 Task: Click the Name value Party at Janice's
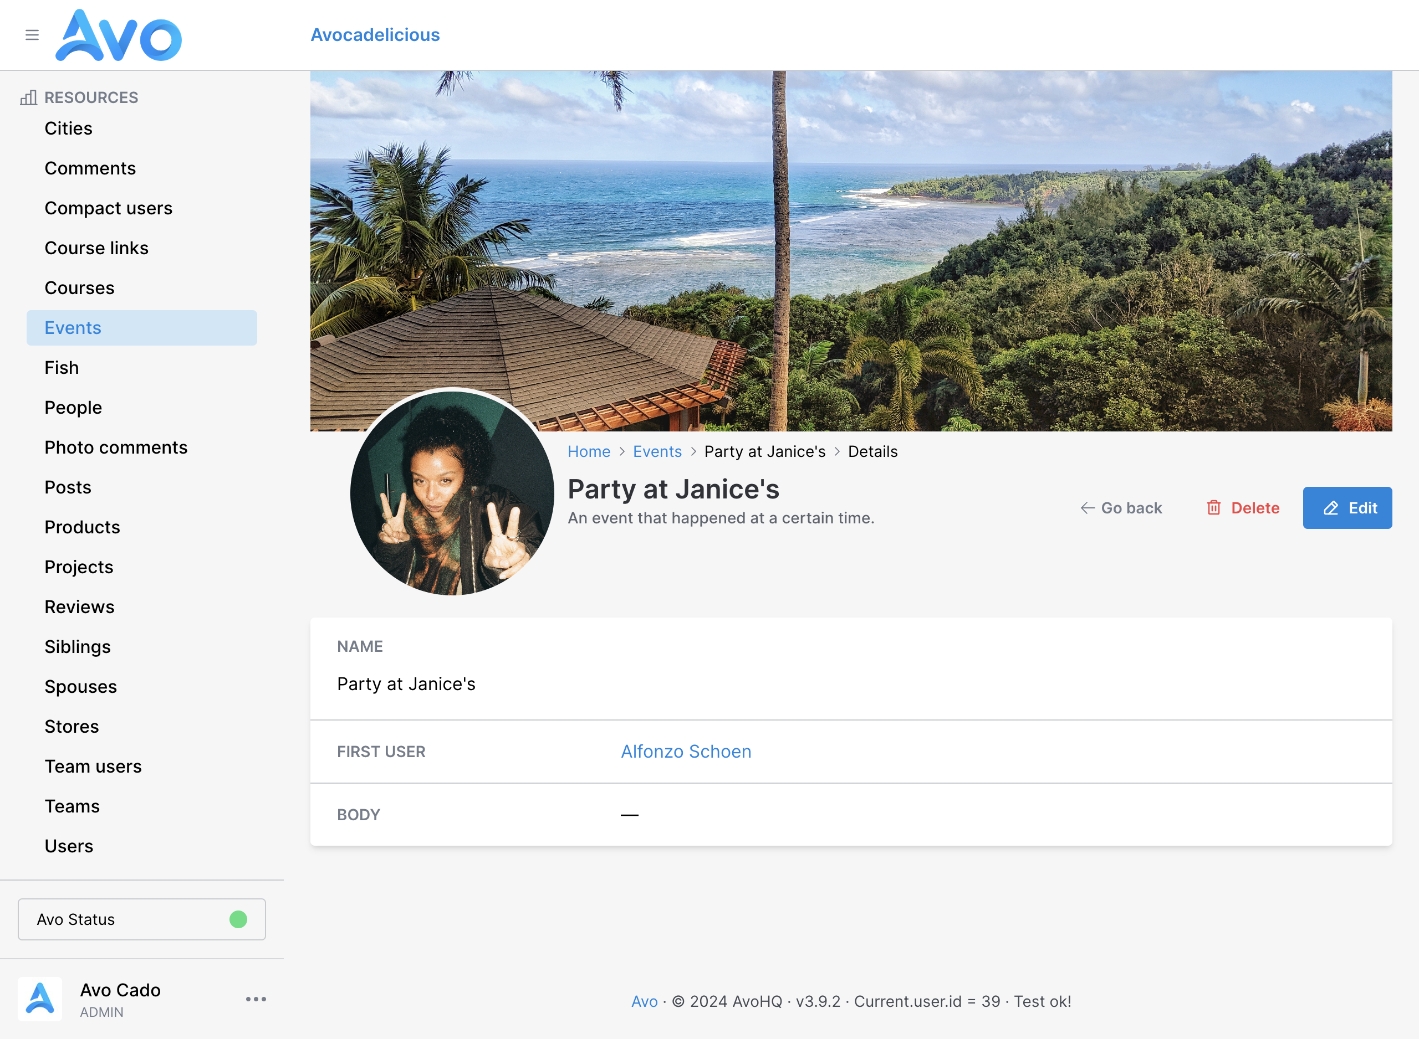(x=406, y=685)
